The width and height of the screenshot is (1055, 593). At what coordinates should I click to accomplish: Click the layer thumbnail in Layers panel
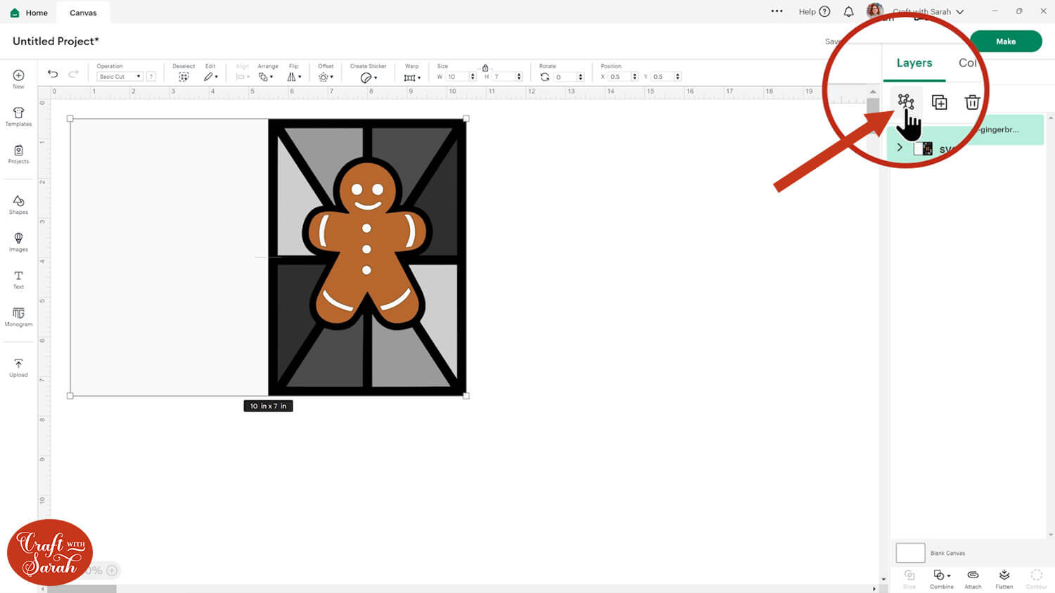(923, 148)
